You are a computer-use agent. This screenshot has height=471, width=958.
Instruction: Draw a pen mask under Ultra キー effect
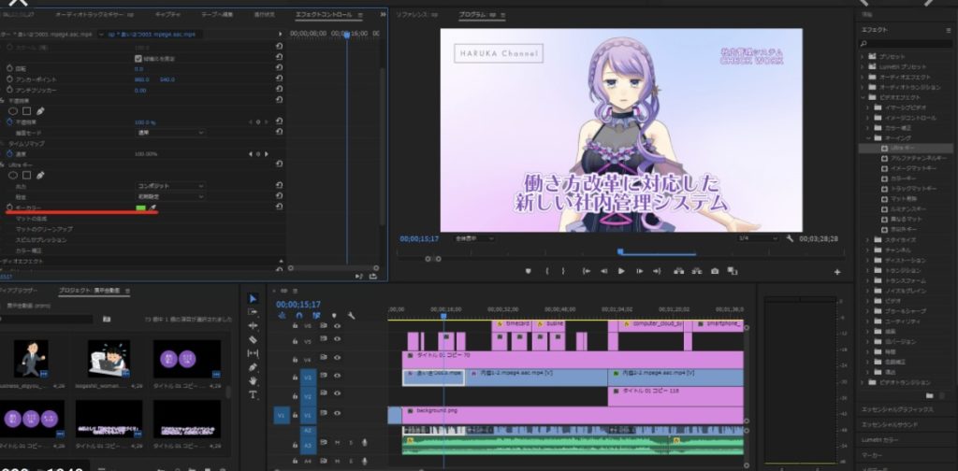[x=40, y=175]
